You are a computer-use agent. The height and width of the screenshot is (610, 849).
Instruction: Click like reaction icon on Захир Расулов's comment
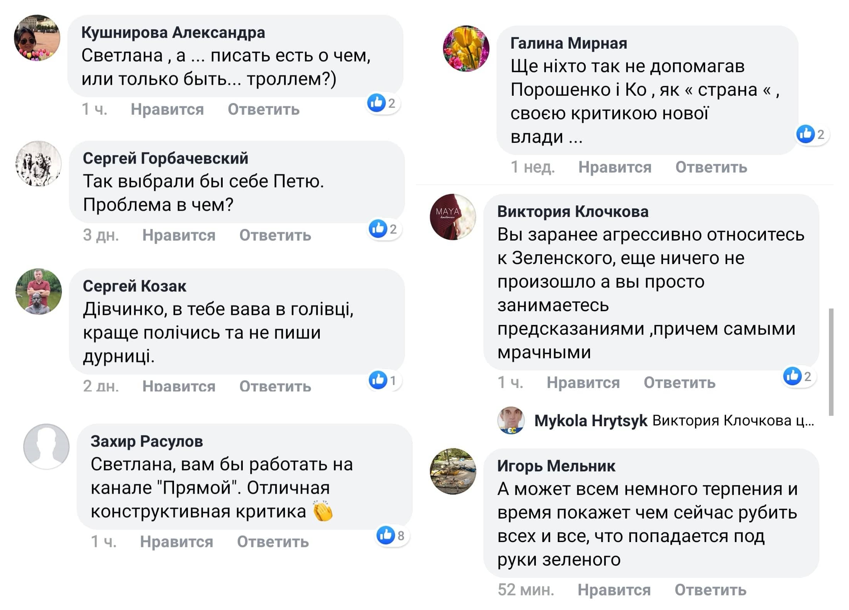(385, 535)
